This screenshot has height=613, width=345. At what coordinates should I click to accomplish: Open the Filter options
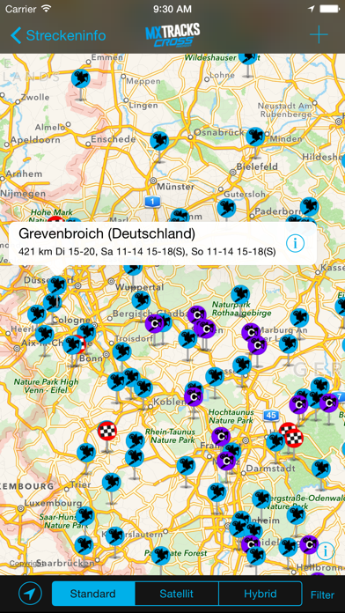click(x=322, y=595)
